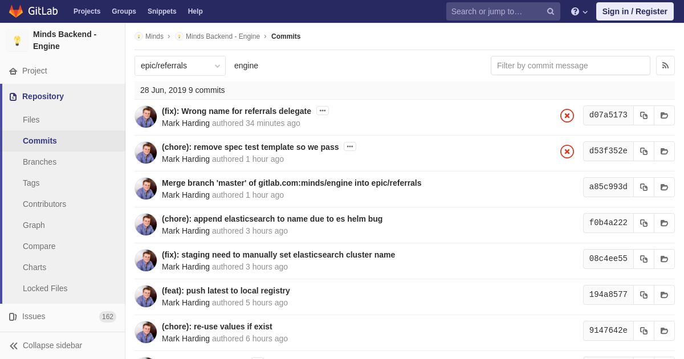Open Help in the top navigation

pos(196,11)
